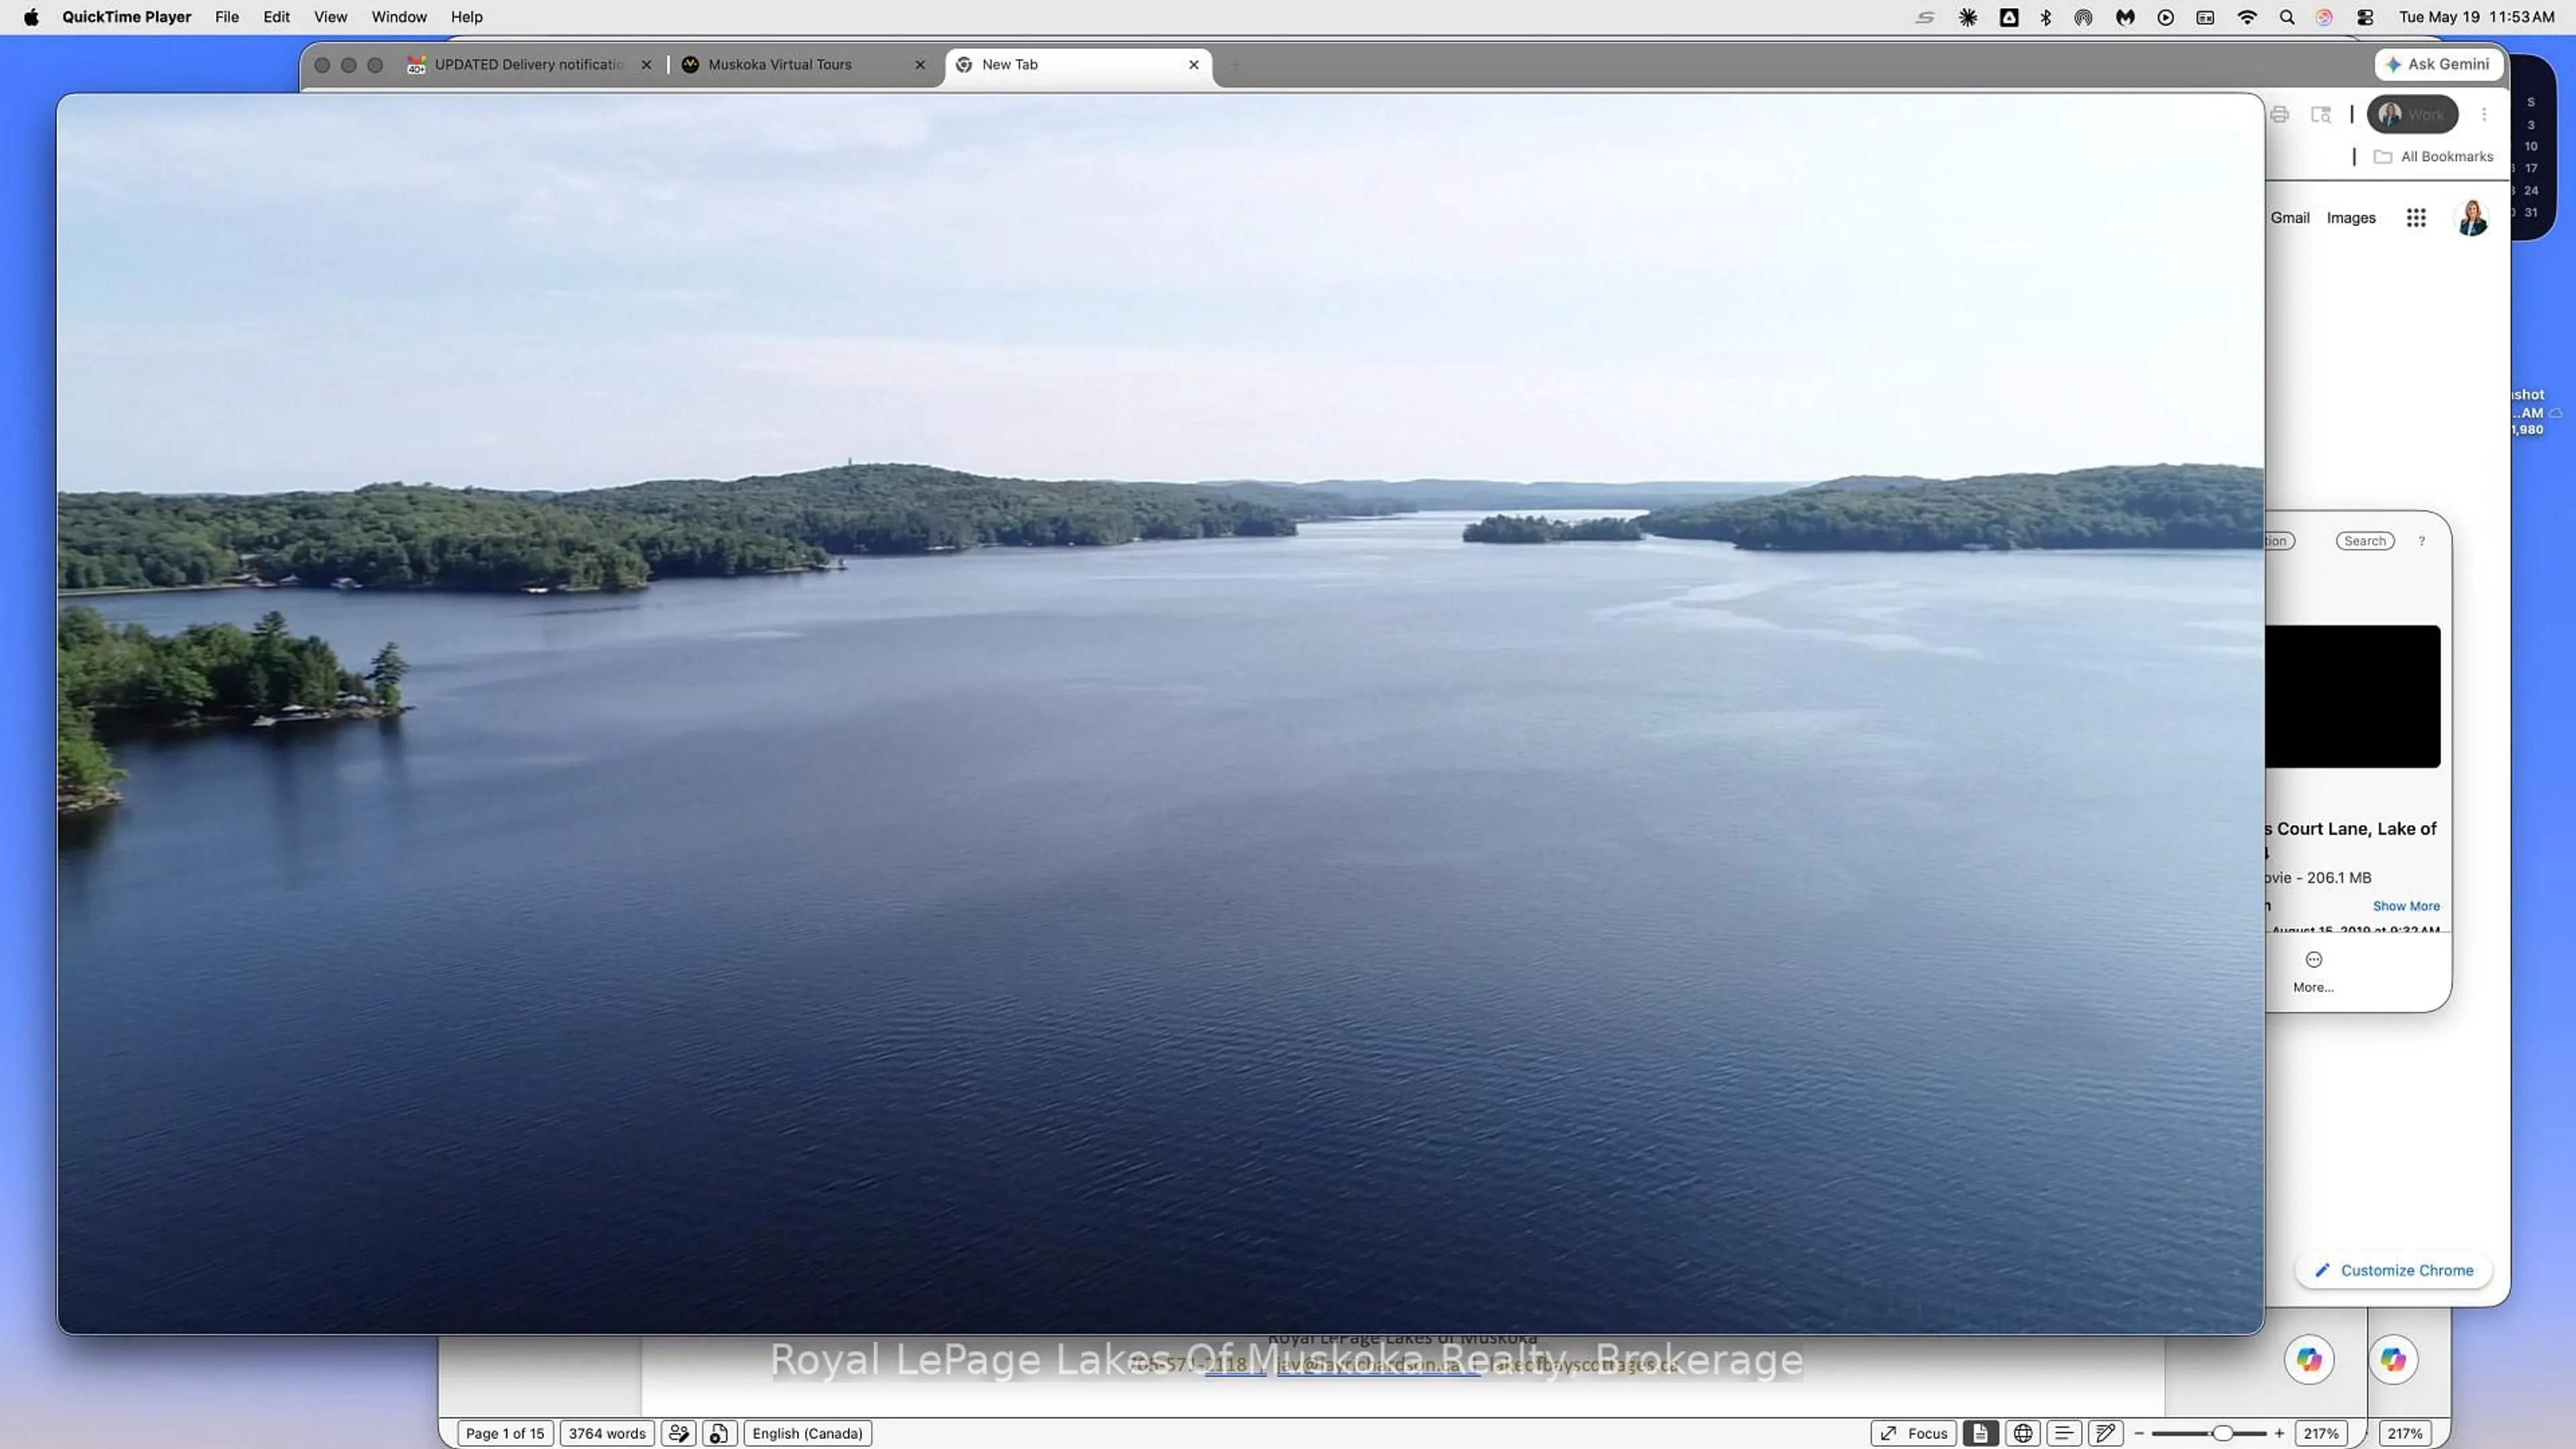Image resolution: width=2576 pixels, height=1449 pixels.
Task: Close the Muskoka Virtual Tours tab
Action: click(920, 65)
